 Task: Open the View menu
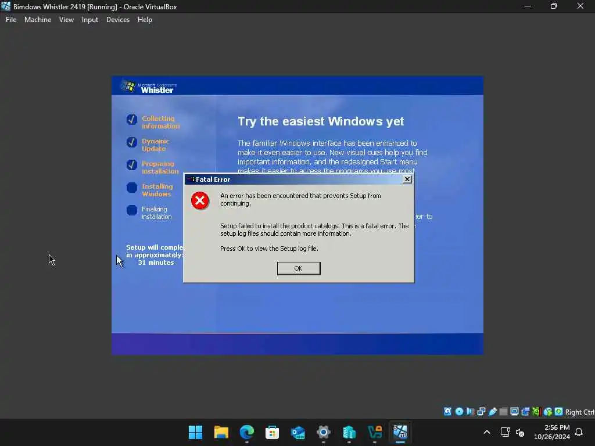66,20
